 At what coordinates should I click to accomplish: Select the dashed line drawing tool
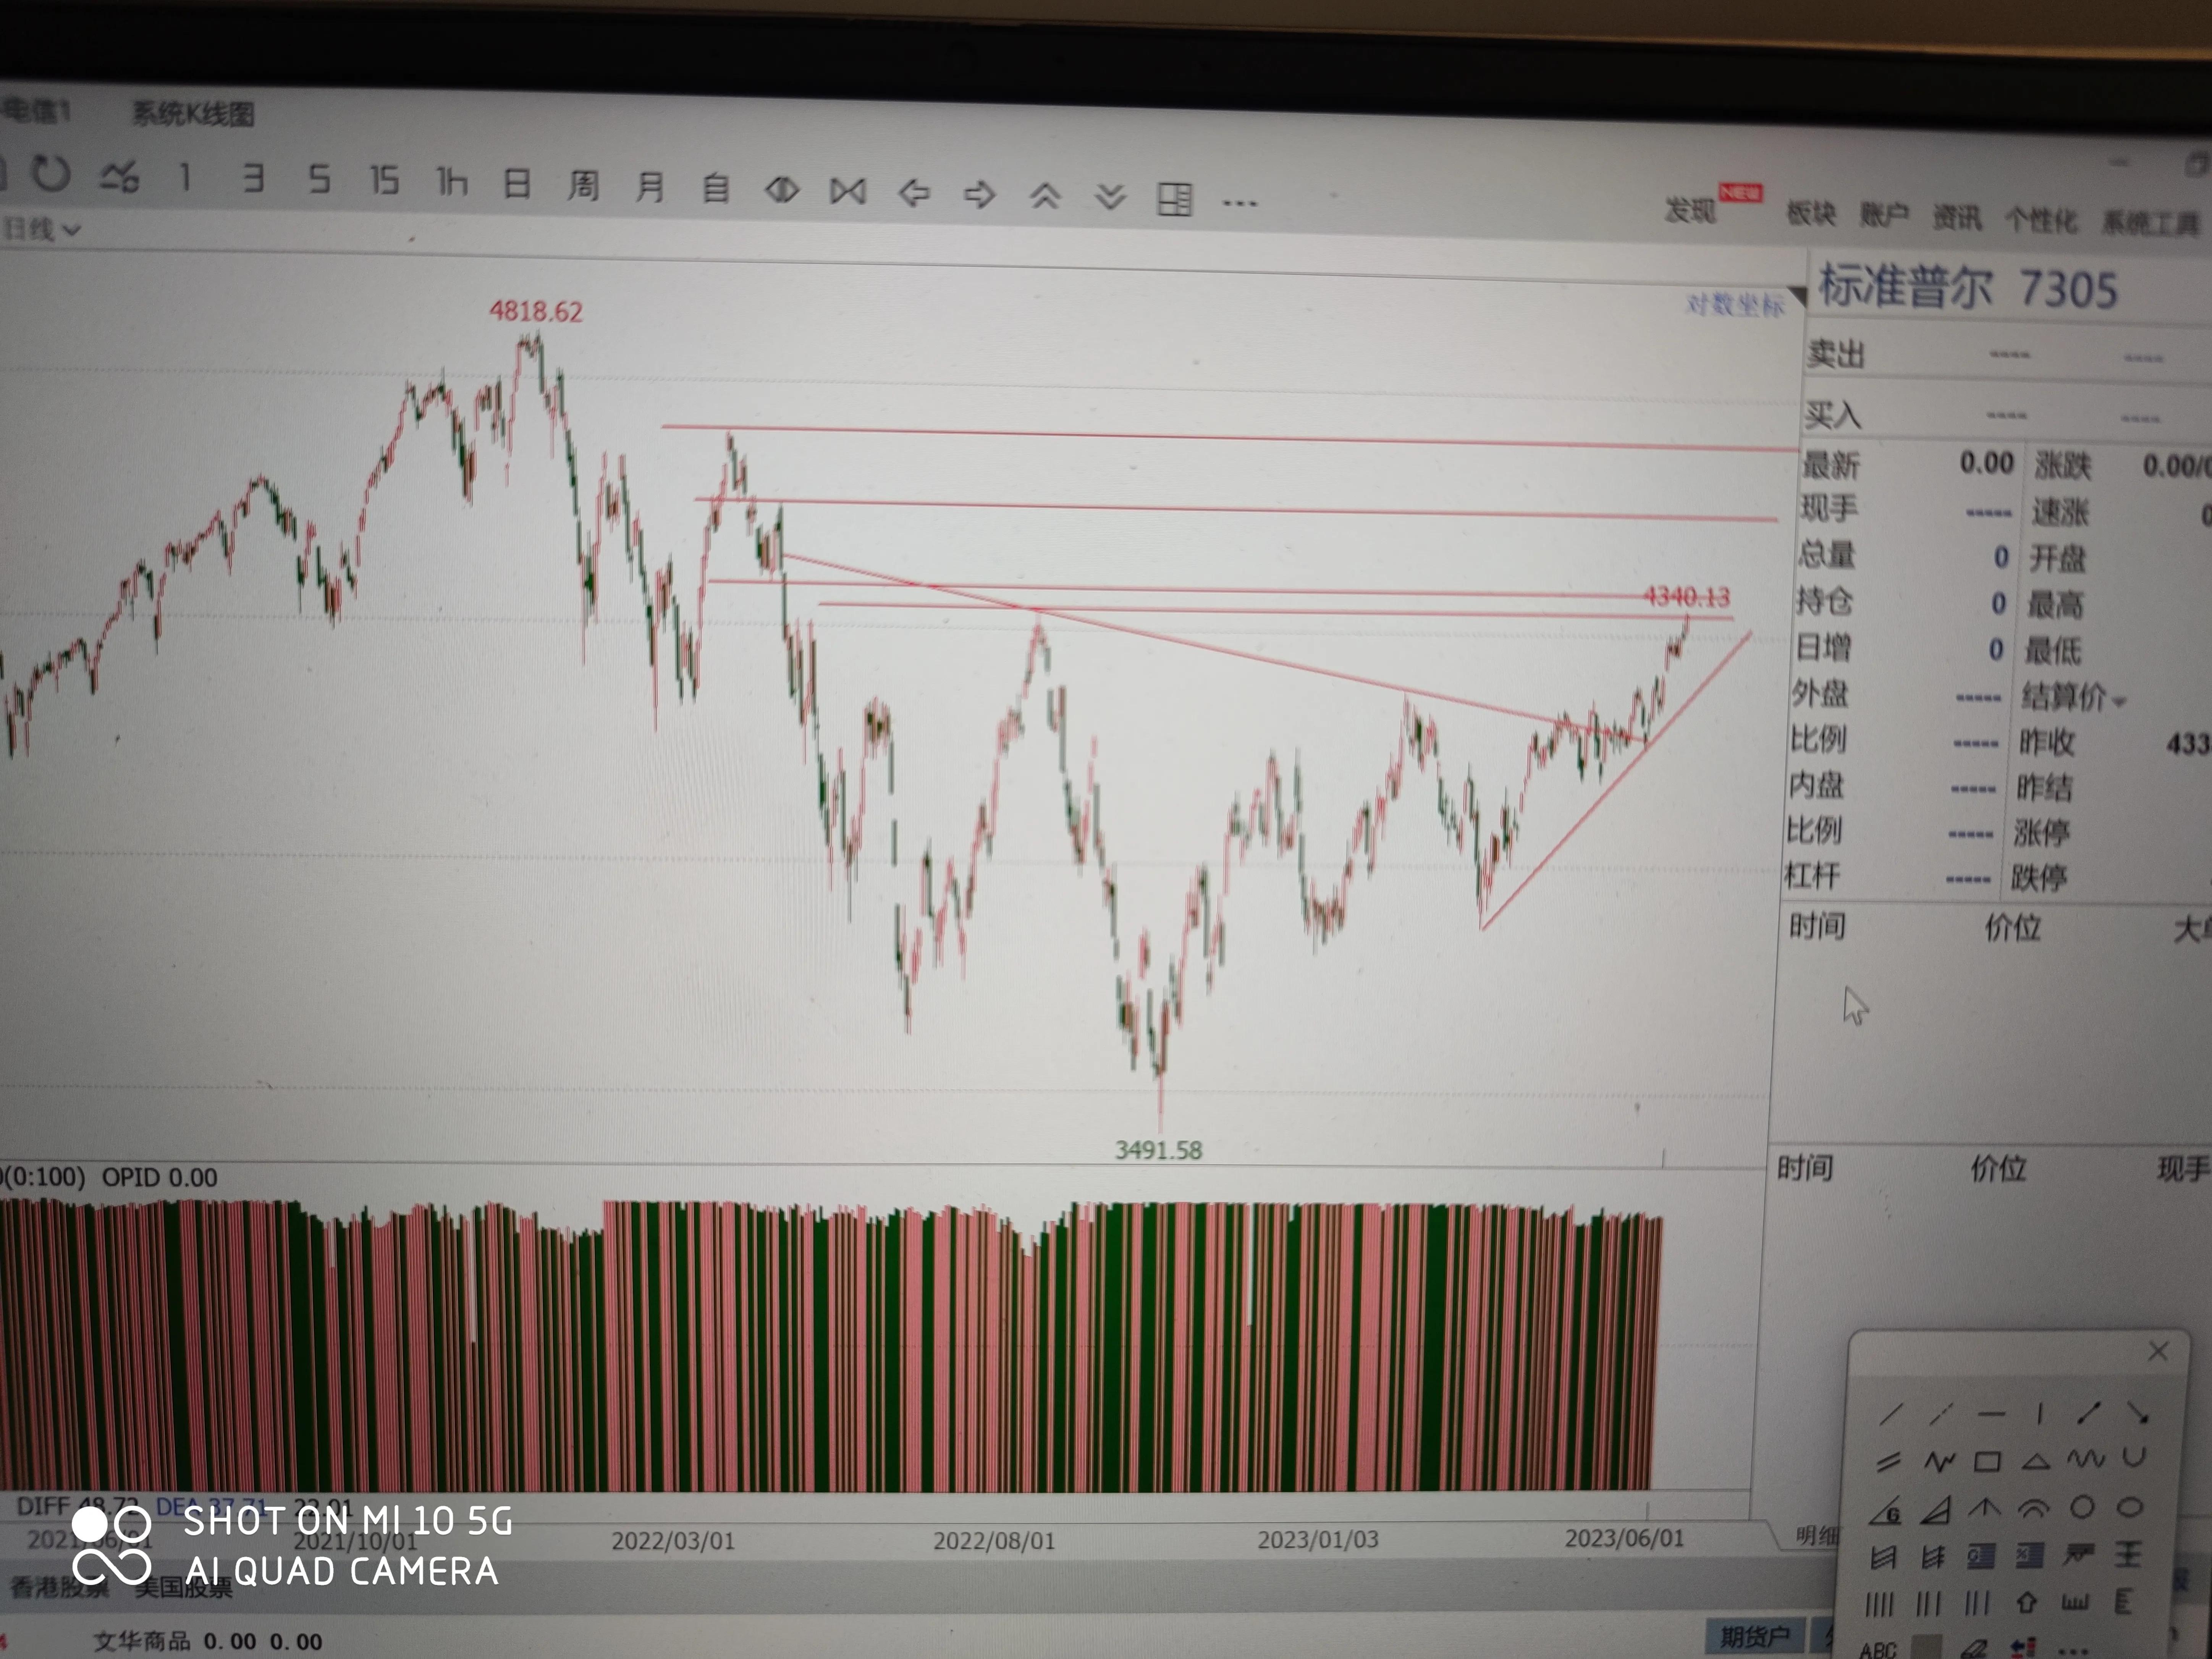tap(1941, 1414)
